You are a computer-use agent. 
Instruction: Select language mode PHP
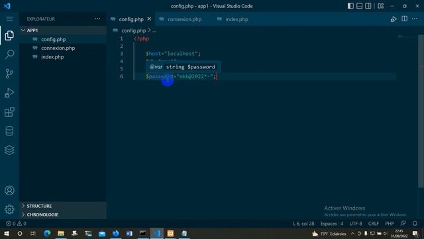390,224
